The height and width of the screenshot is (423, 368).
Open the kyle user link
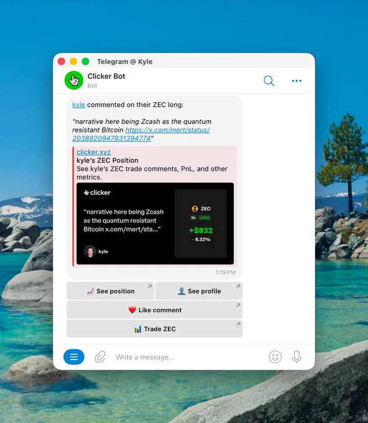(x=78, y=105)
